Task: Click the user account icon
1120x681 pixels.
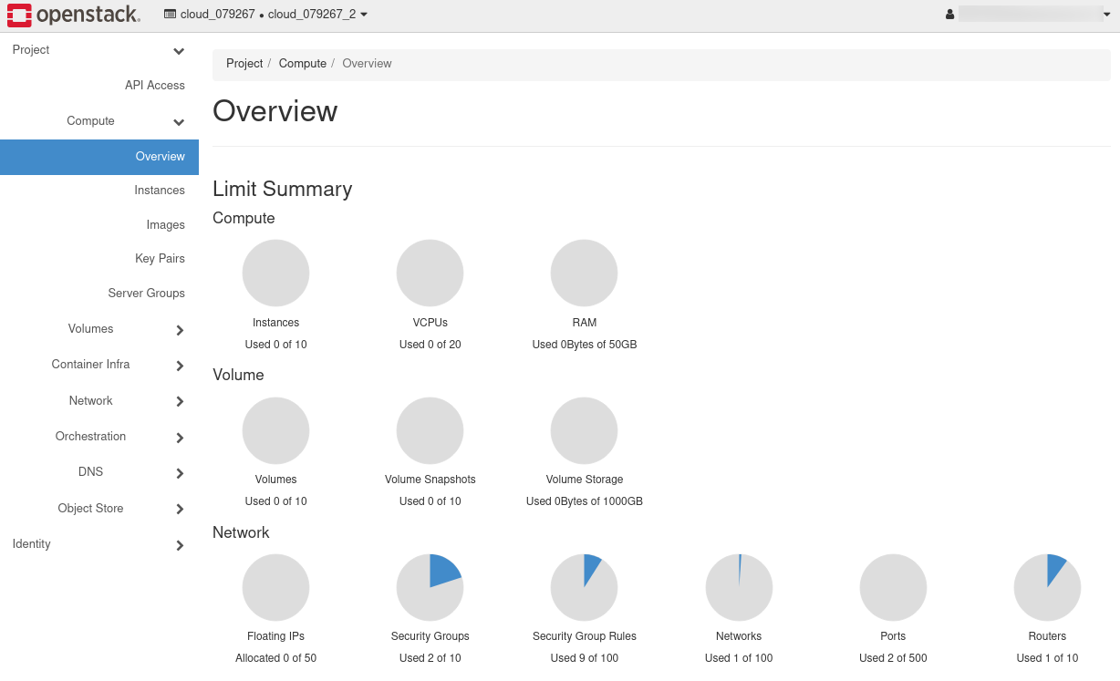Action: coord(949,15)
